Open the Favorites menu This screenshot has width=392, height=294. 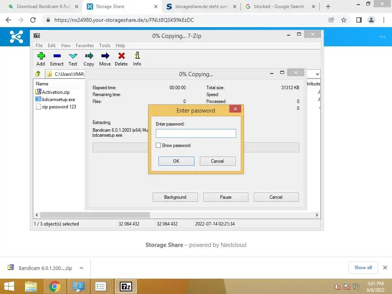coord(85,46)
